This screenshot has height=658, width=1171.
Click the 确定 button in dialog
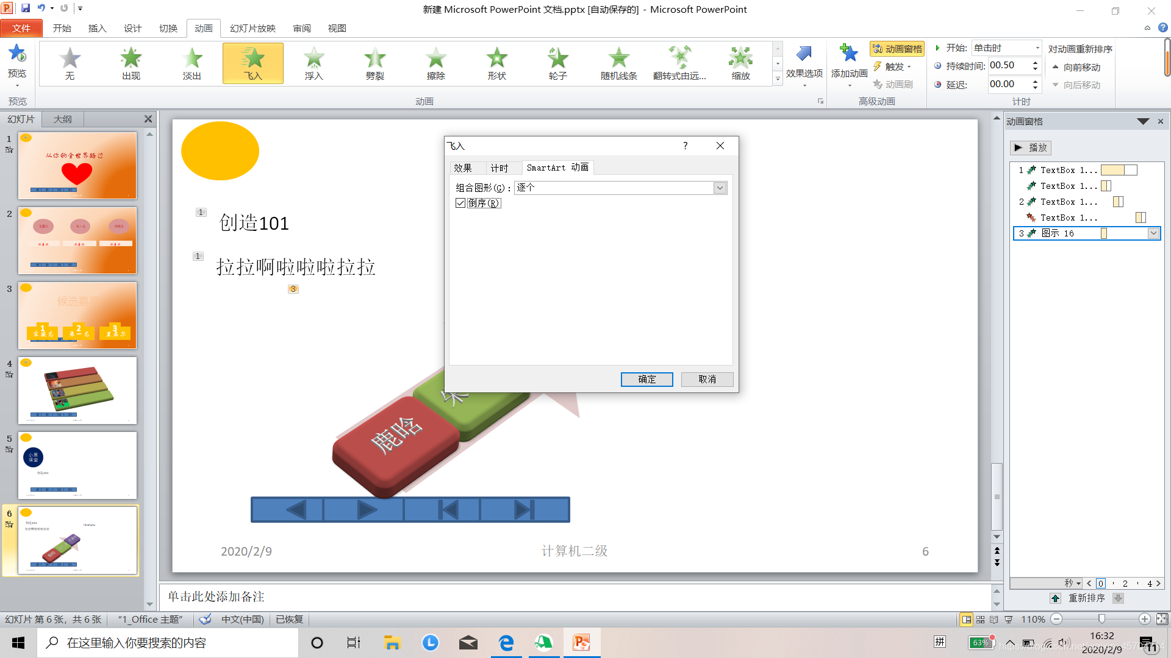[646, 379]
